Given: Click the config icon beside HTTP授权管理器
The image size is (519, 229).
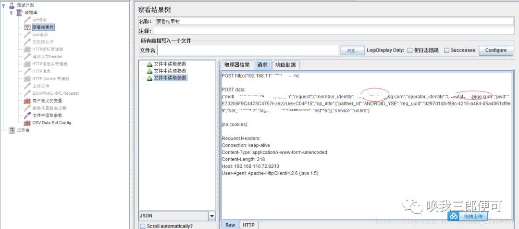Looking at the screenshot, I should pyautogui.click(x=27, y=49).
